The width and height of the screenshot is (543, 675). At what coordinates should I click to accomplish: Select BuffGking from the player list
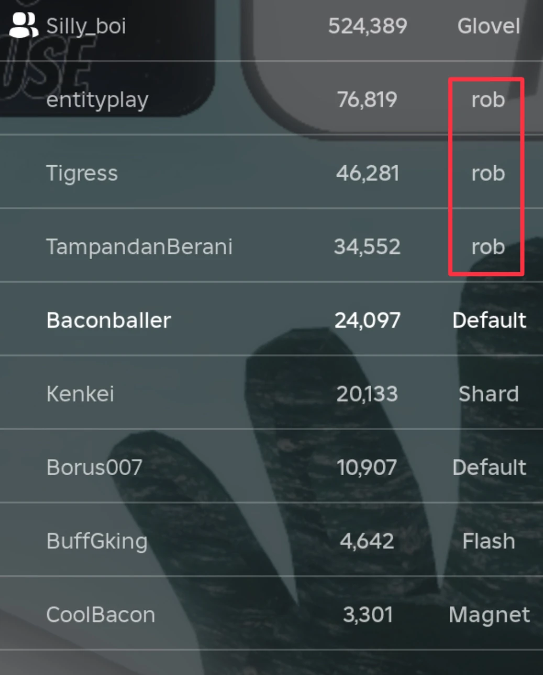(97, 541)
